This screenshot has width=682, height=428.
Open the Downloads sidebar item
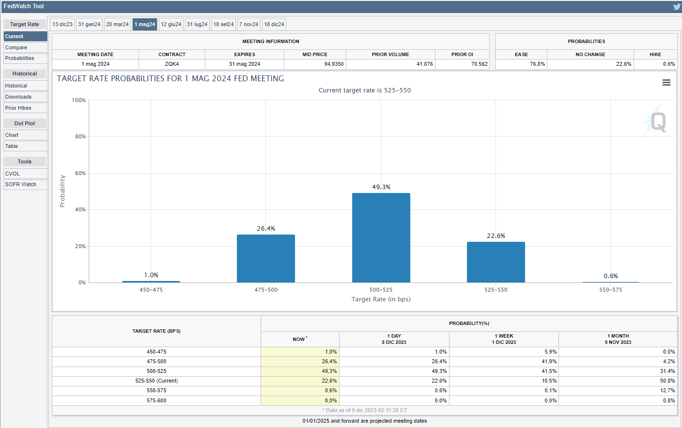pos(25,97)
